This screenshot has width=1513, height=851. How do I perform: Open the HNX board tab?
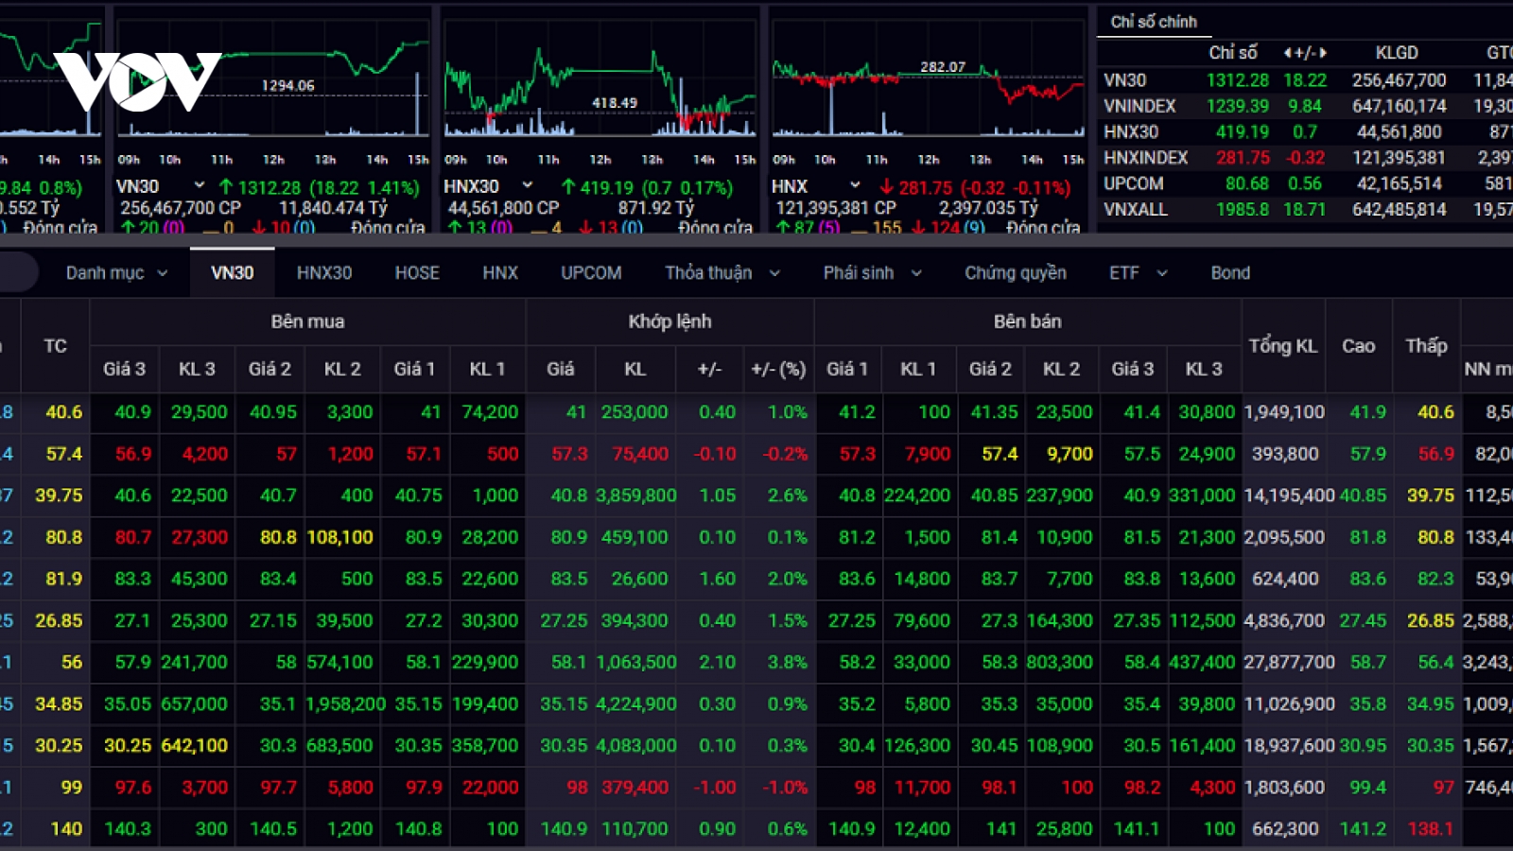[x=500, y=273]
